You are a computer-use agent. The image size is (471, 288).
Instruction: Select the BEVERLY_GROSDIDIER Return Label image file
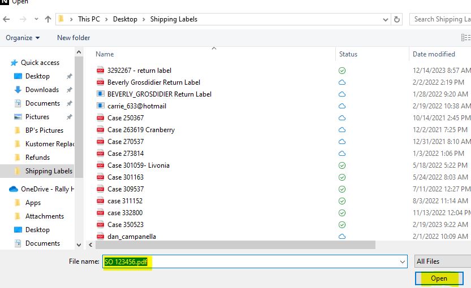pos(159,94)
